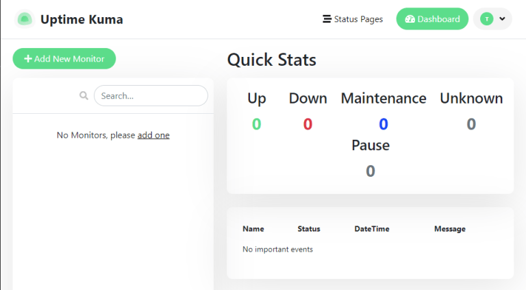
Task: Open the Status Pages menu item
Action: [x=353, y=19]
